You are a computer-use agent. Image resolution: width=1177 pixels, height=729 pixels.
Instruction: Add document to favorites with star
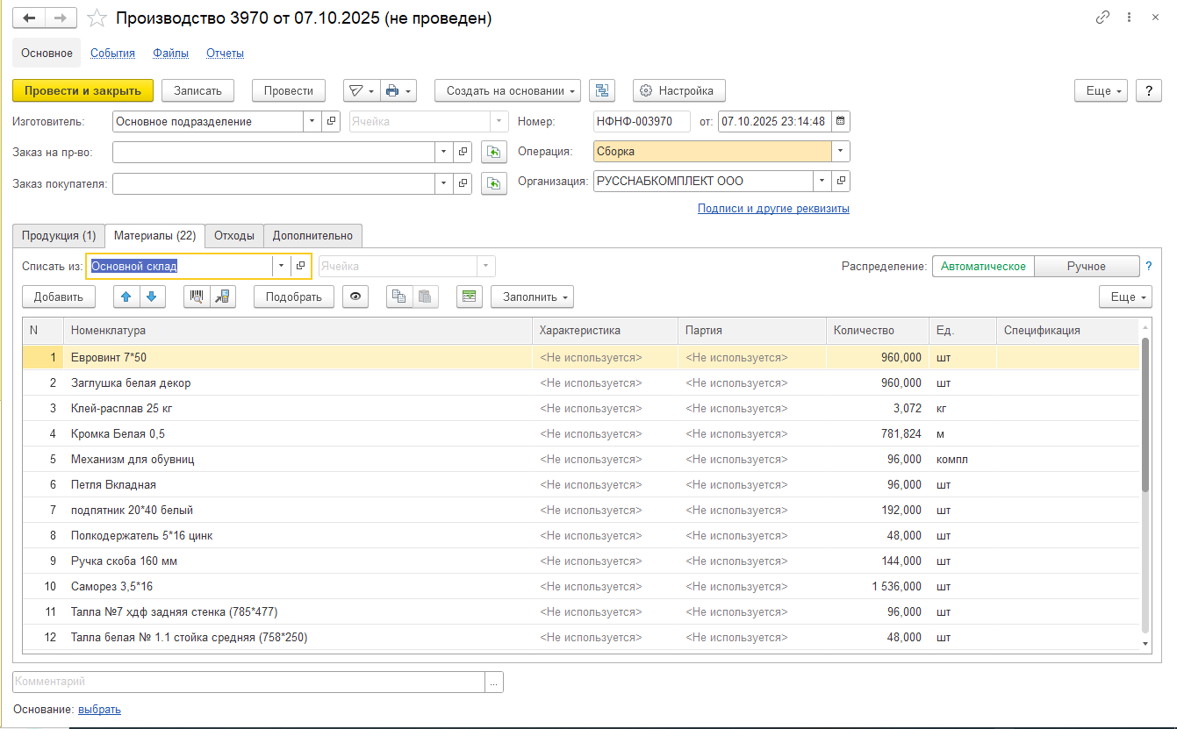click(98, 18)
